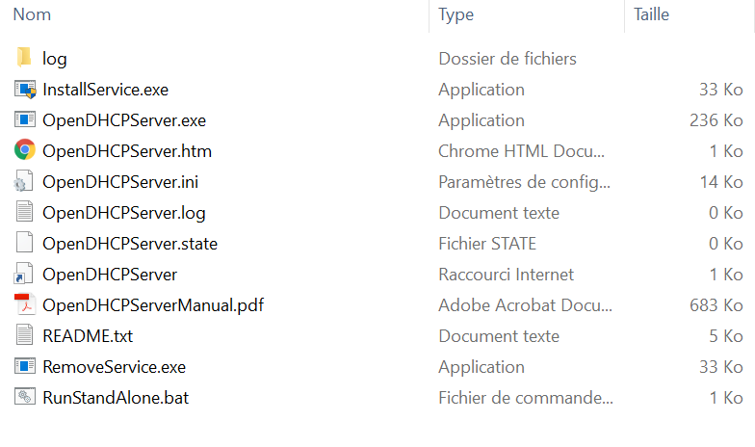Click the OpenDHCPServer.log text file icon

24,212
